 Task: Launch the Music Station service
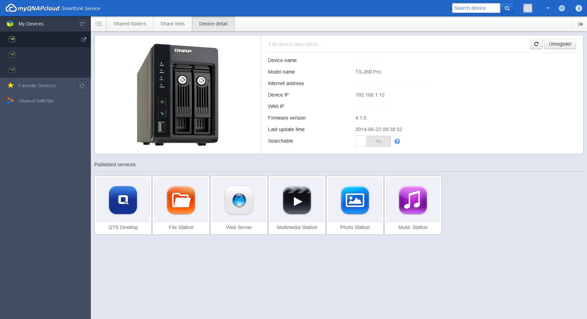413,205
